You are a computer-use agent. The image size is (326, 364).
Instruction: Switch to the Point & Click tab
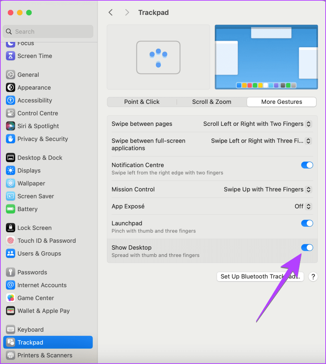[142, 102]
